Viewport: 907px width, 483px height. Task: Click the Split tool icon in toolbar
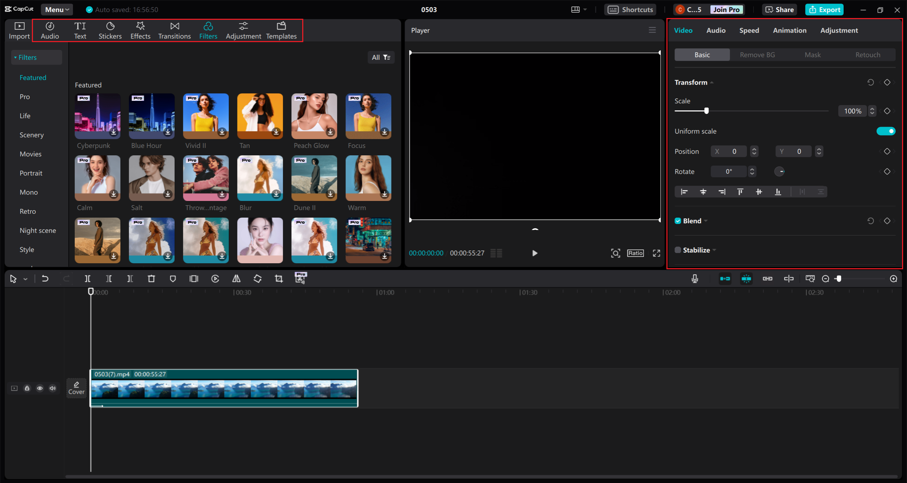click(87, 278)
